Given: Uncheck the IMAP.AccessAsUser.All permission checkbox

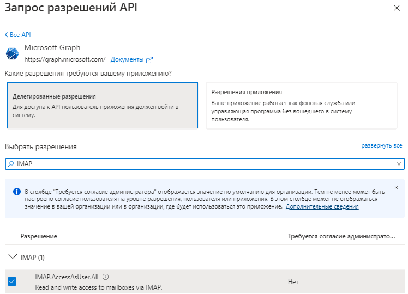Looking at the screenshot, I should click(12, 281).
